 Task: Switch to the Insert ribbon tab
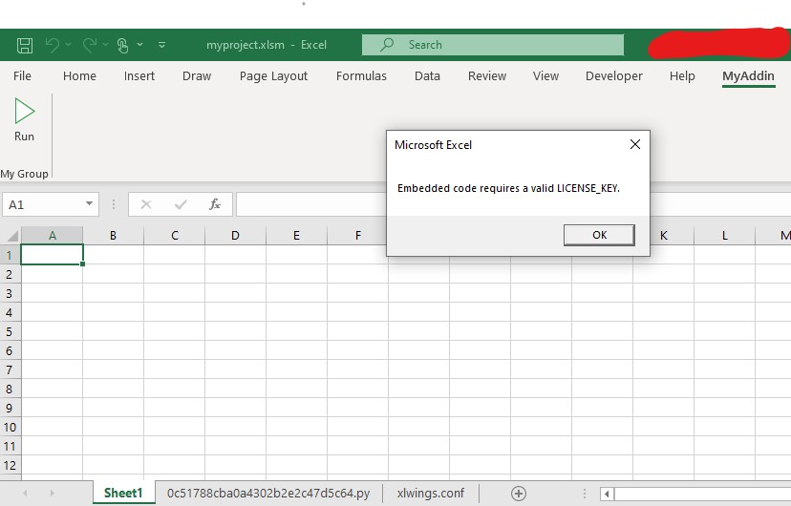click(x=139, y=76)
